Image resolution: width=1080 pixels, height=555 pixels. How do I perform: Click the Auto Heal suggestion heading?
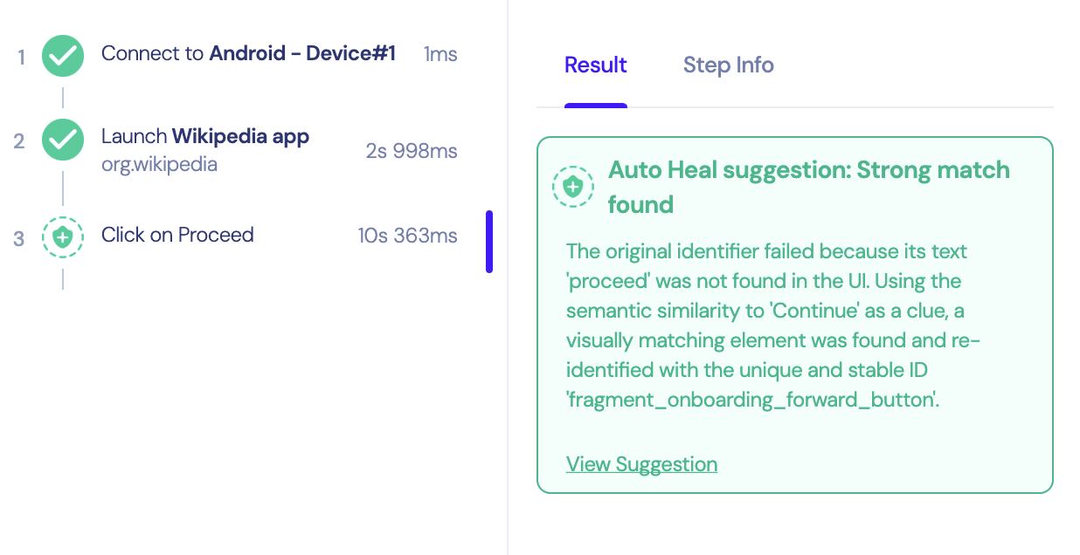[x=808, y=187]
